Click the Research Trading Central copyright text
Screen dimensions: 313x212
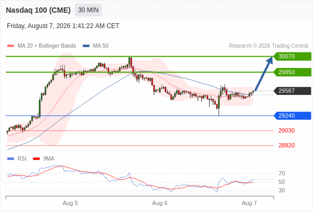(x=268, y=46)
